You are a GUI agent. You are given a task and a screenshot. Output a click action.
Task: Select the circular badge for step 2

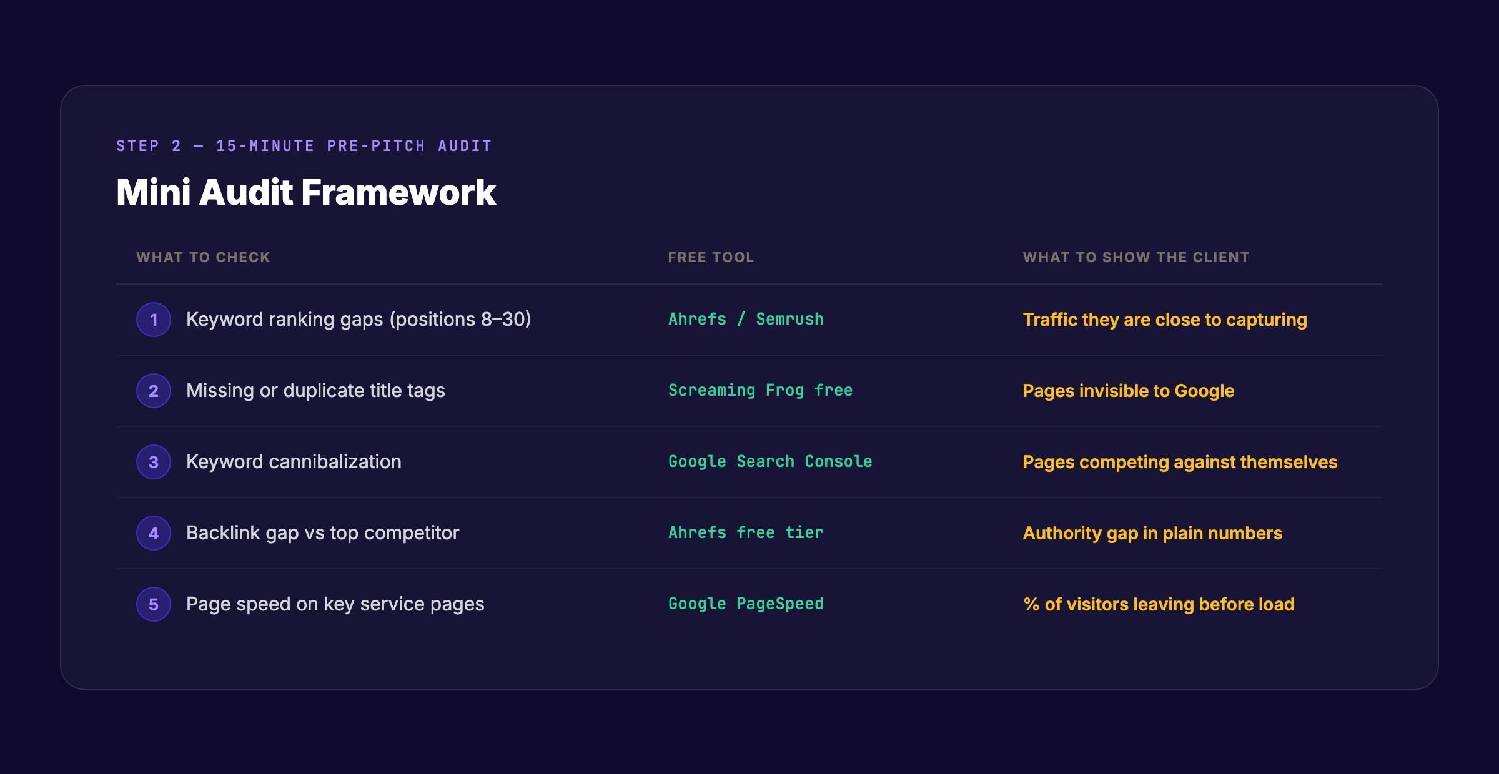click(154, 391)
